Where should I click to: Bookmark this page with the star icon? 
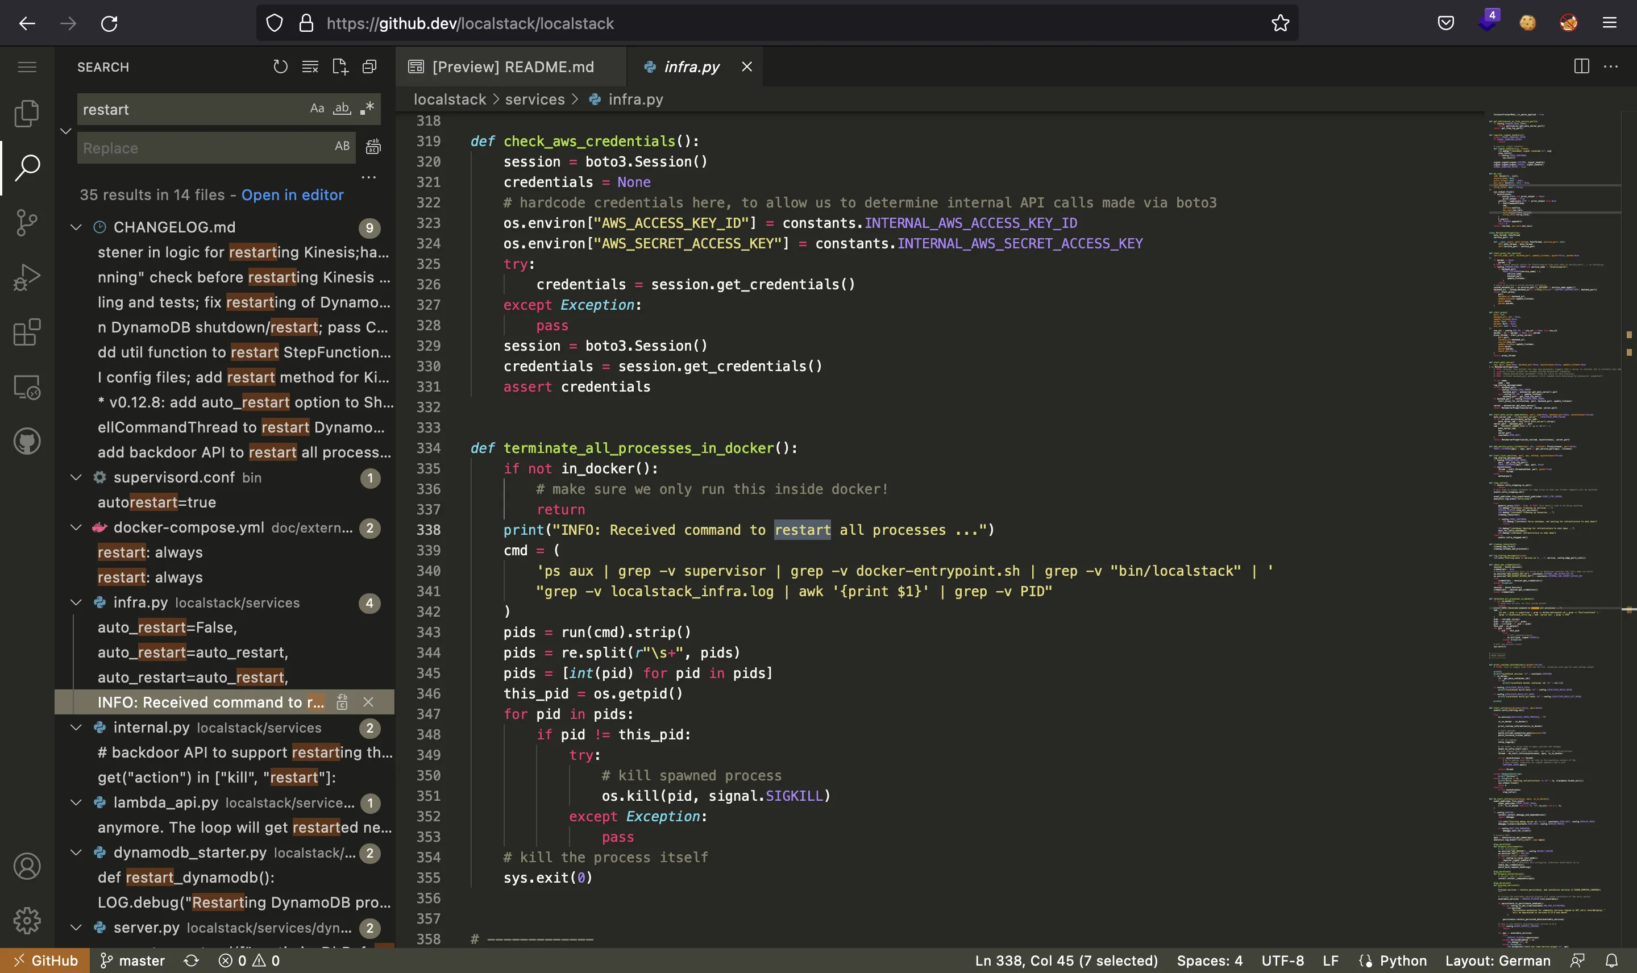(1279, 24)
